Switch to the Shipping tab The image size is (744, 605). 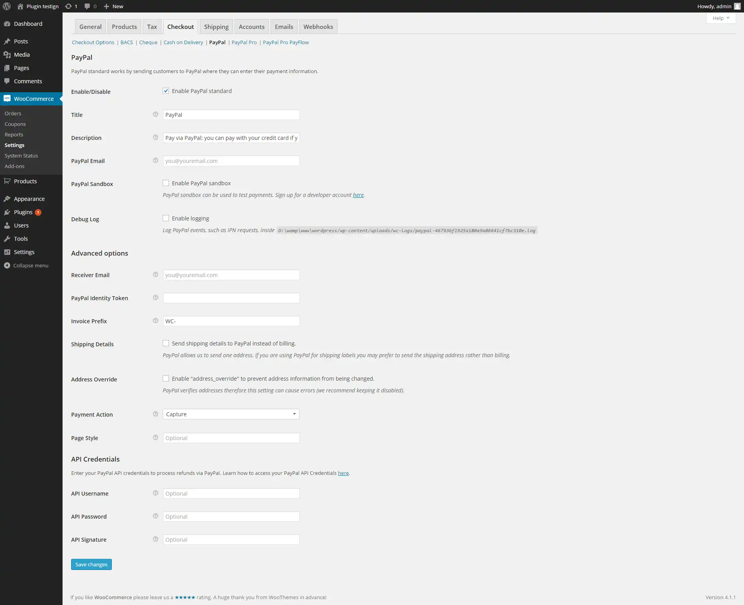[x=216, y=27]
